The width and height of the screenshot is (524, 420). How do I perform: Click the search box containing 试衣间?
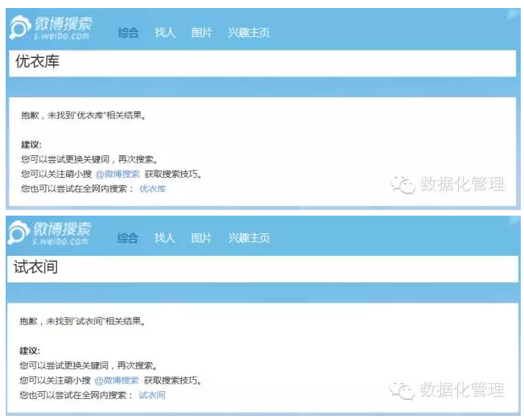(x=262, y=269)
